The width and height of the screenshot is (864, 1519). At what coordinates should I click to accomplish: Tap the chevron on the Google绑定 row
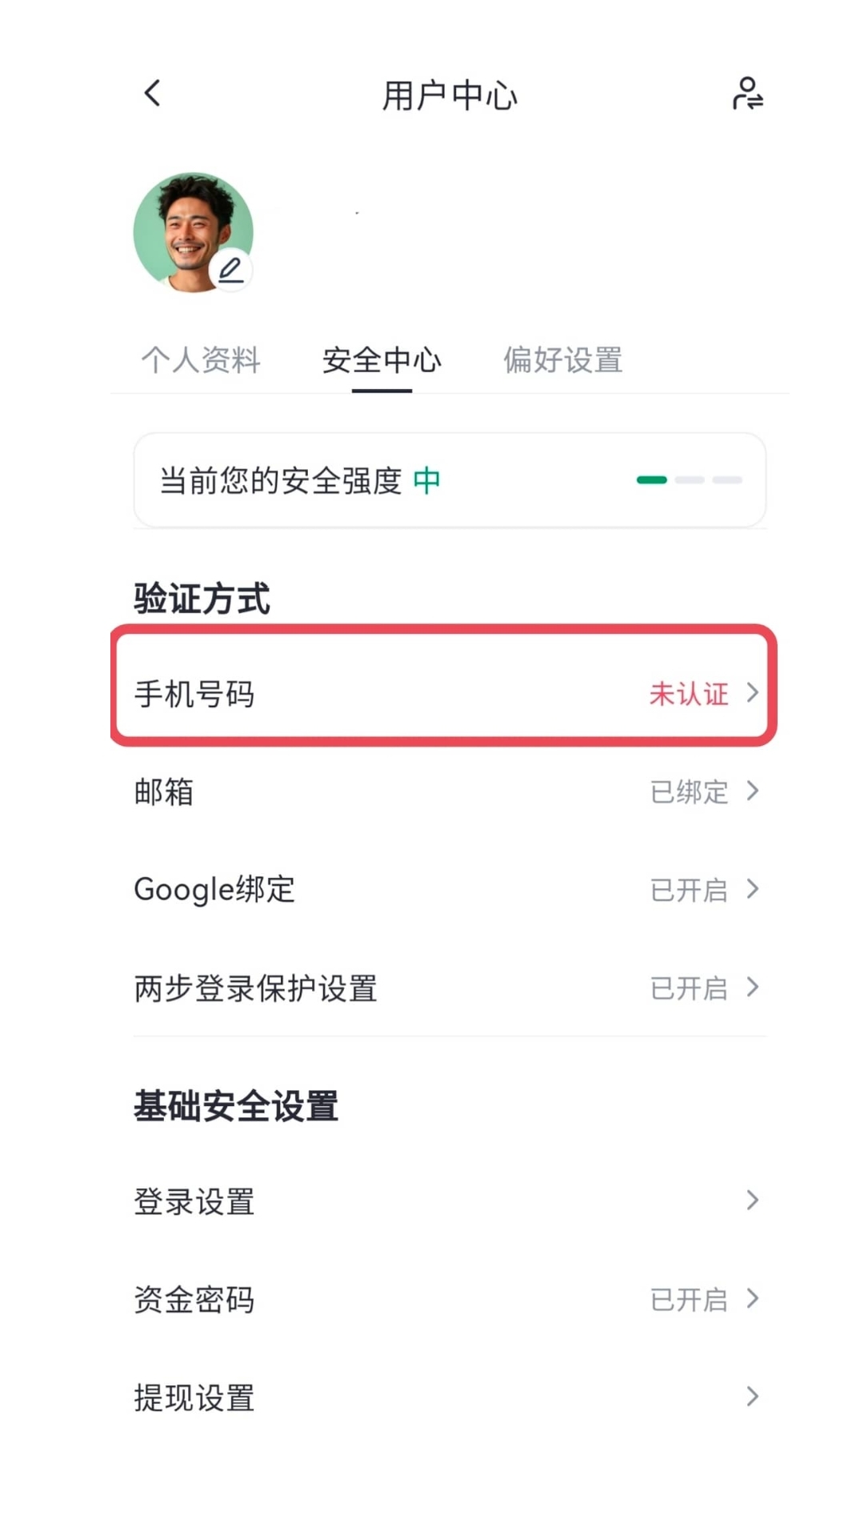point(752,889)
